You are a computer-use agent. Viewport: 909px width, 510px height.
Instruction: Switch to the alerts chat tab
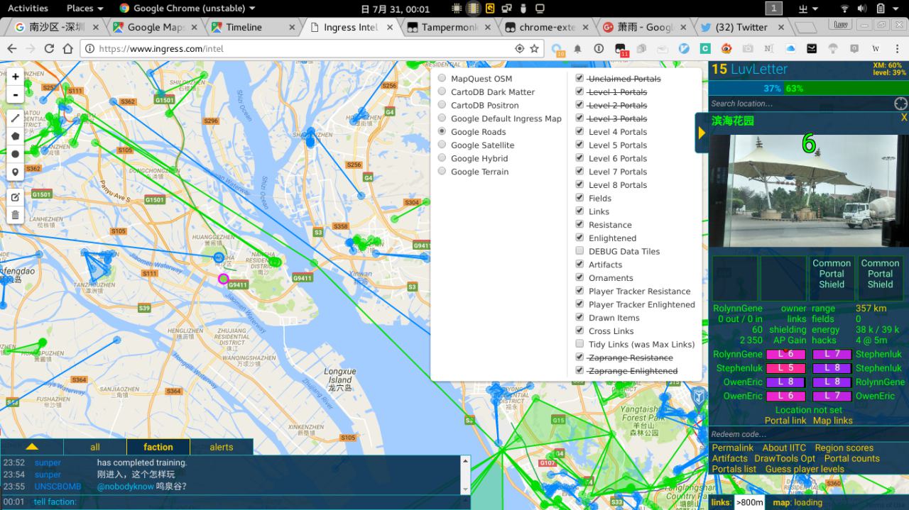(221, 447)
